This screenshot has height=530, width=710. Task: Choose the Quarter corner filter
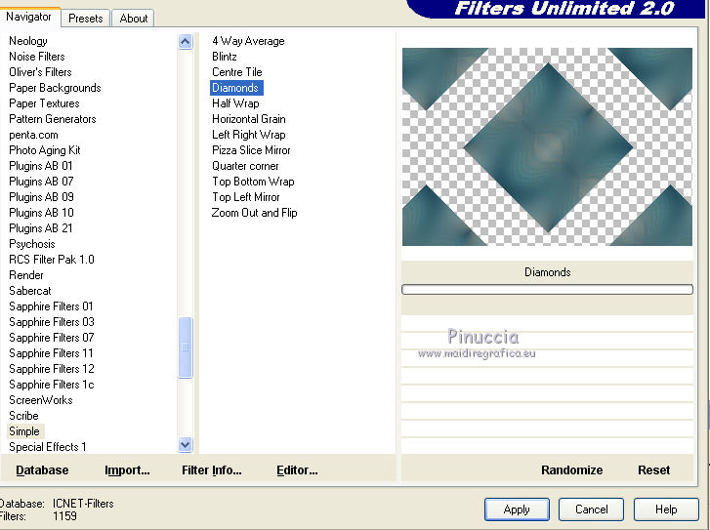point(245,166)
